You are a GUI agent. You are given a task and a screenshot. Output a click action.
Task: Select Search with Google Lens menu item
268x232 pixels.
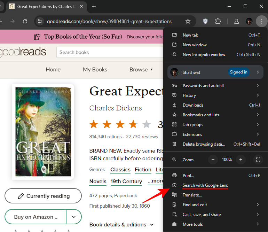coord(205,185)
